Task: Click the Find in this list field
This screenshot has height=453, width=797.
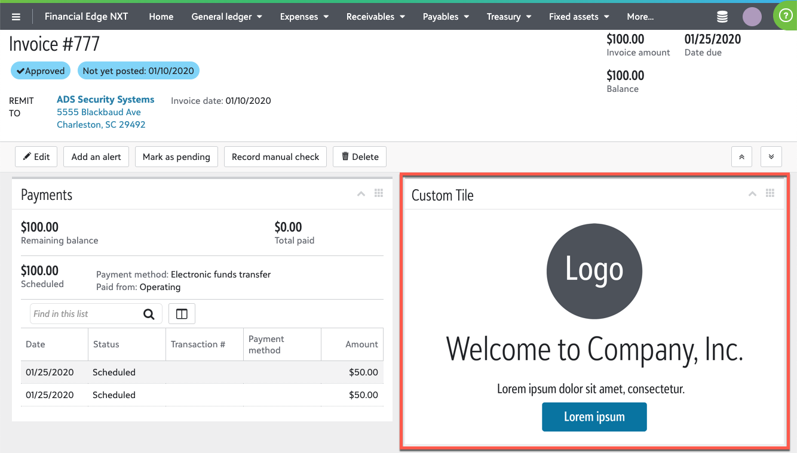Action: click(x=84, y=314)
